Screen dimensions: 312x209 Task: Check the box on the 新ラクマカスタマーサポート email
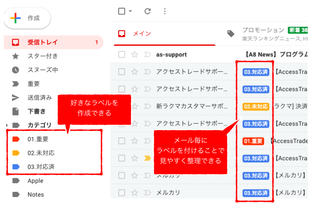coord(122,106)
